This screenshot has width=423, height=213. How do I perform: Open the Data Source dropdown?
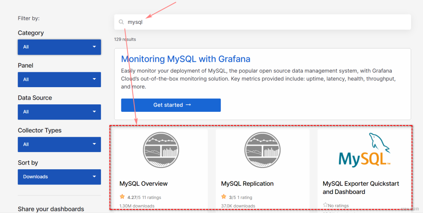pyautogui.click(x=60, y=112)
